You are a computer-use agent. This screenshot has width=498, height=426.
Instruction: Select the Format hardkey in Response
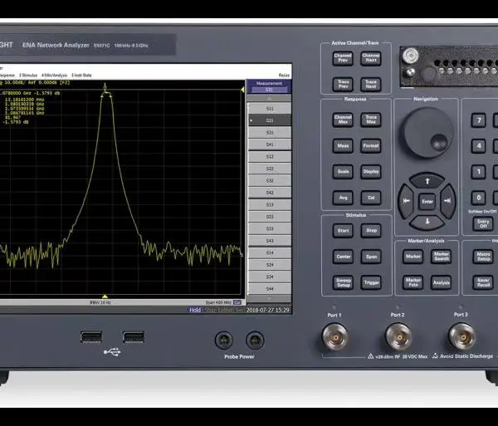pyautogui.click(x=371, y=146)
